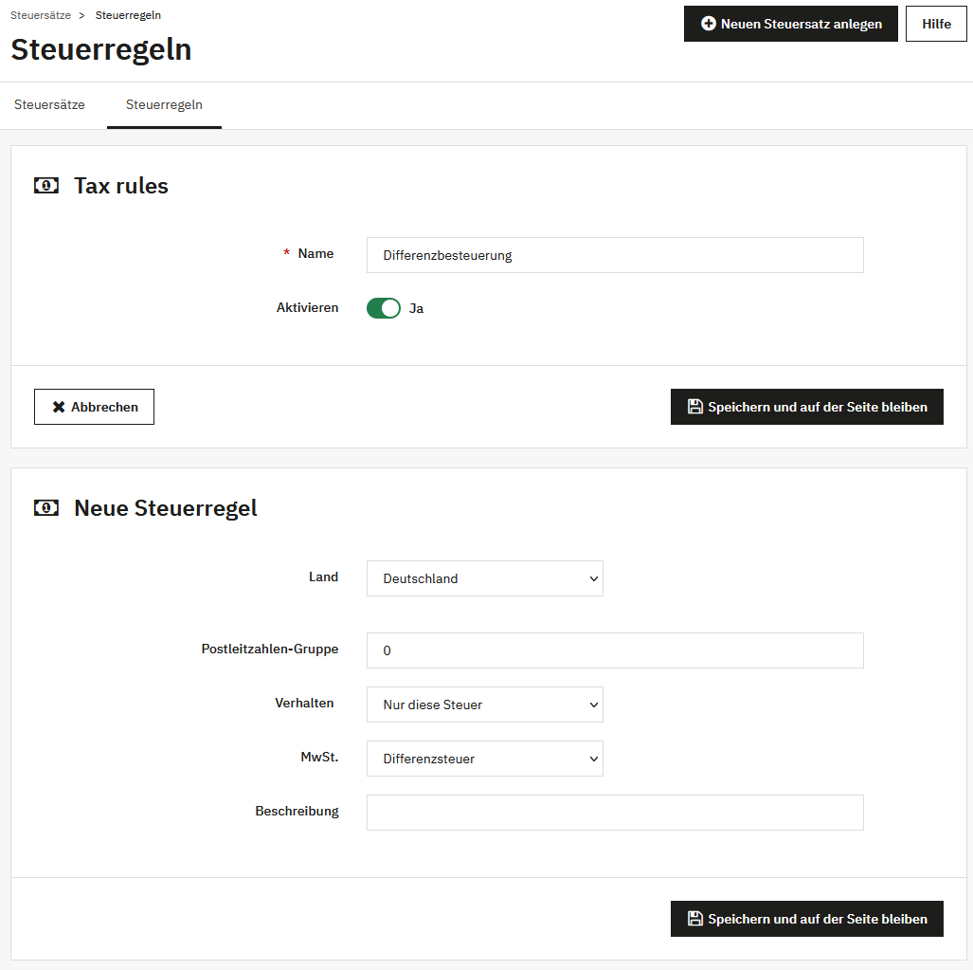Toggle the Aktivieren switch

point(384,308)
